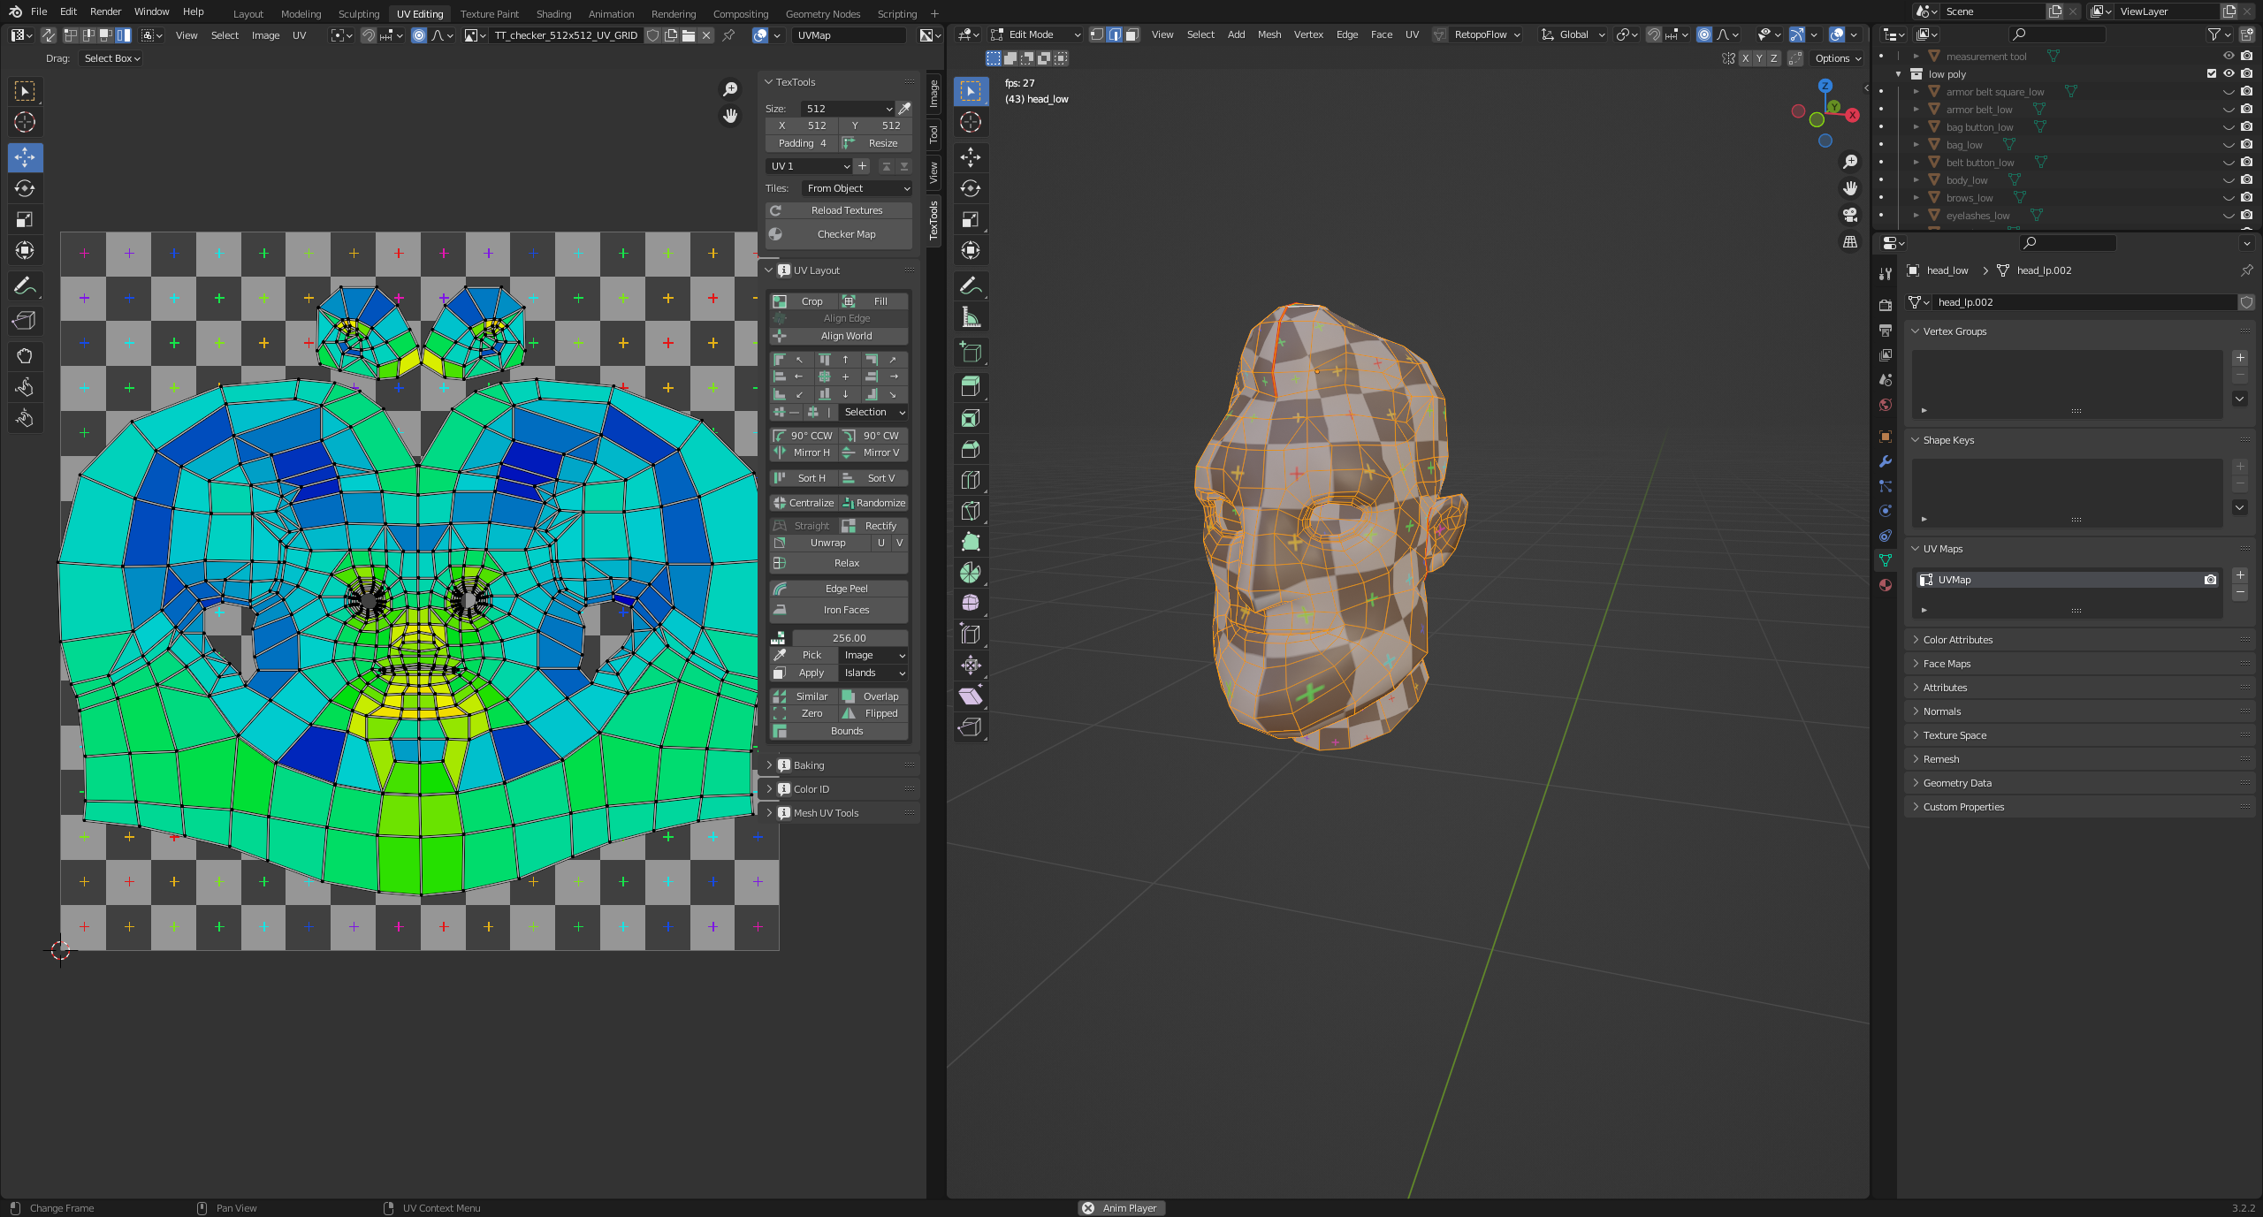The image size is (2263, 1217).
Task: Toggle camera view in the 3D viewport
Action: click(x=1850, y=215)
